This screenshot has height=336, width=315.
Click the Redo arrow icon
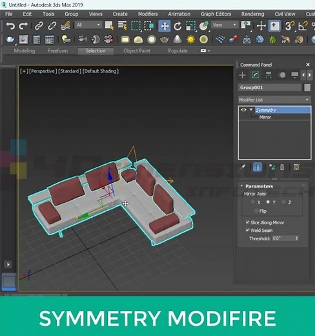23,26
